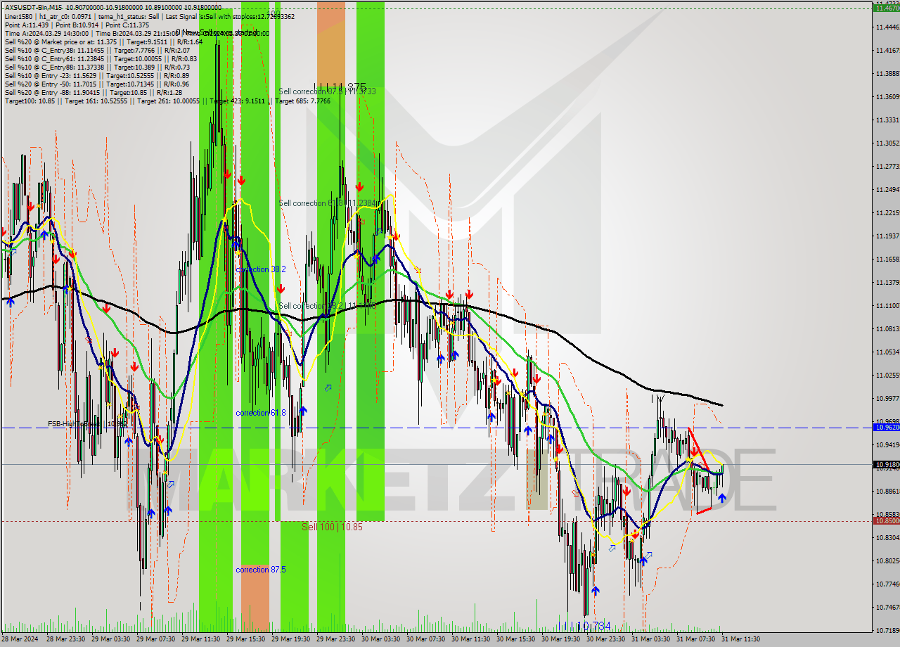Viewport: 900px width, 647px height.
Task: Click the red 10.8500 price tag
Action: pyautogui.click(x=885, y=520)
